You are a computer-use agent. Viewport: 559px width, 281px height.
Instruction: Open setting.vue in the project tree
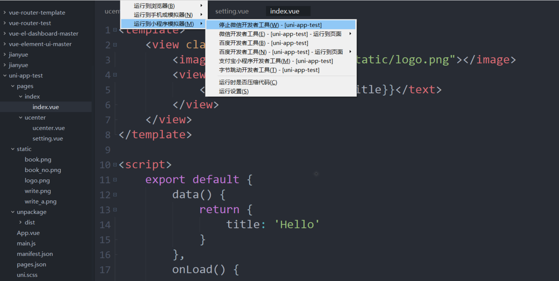coord(47,139)
